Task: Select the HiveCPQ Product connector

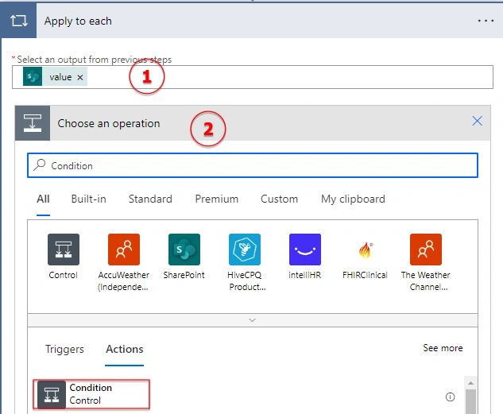Action: [x=245, y=250]
